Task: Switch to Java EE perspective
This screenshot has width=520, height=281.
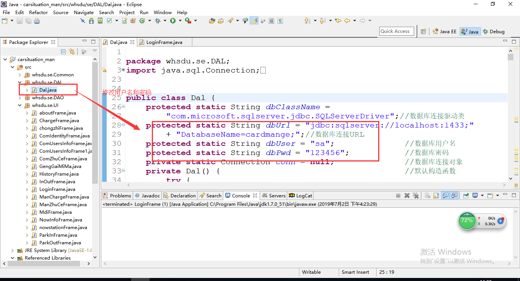Action: point(444,31)
